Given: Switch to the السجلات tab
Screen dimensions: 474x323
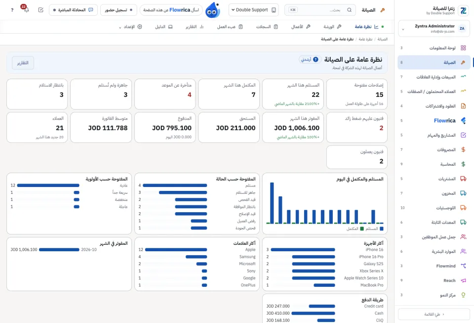Looking at the screenshot, I should (267, 27).
